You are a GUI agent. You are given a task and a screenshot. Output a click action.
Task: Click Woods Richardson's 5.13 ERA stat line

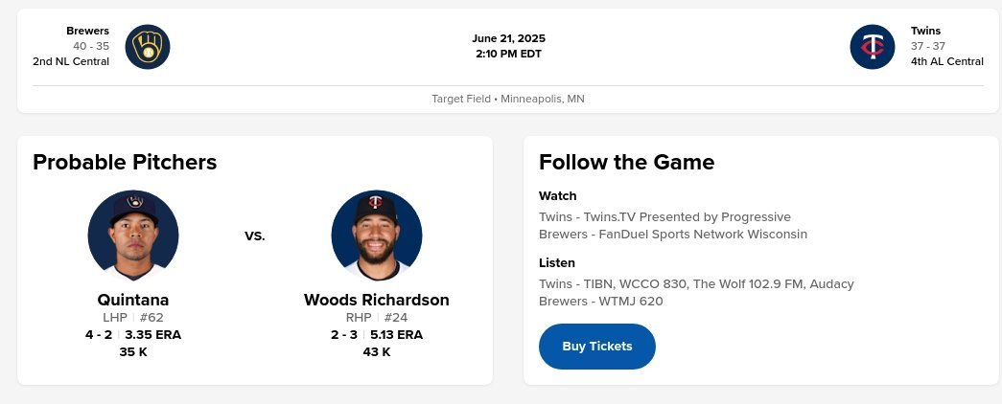[x=376, y=335]
